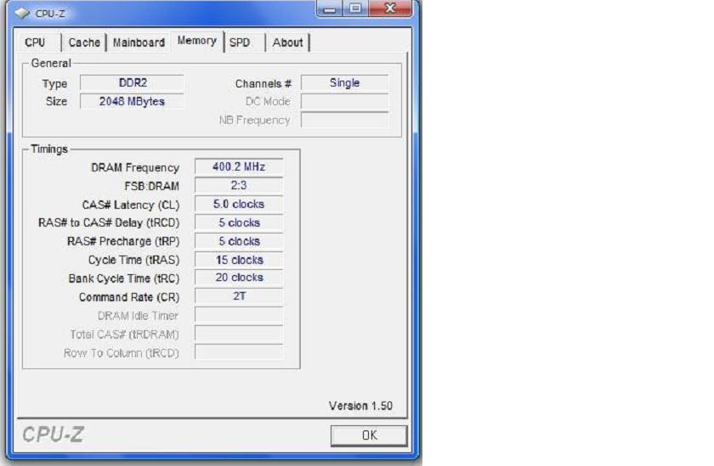Click the empty NB Frequency field

click(345, 120)
